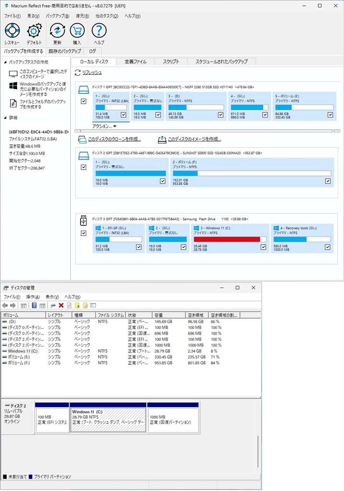Click the settings list icon in Disk Management toolbar
Screen dimensions: 344x491
[x=93, y=305]
